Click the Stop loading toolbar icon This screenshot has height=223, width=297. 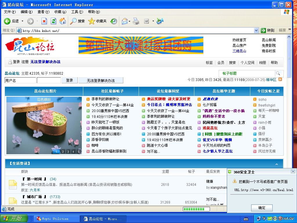(44, 21)
